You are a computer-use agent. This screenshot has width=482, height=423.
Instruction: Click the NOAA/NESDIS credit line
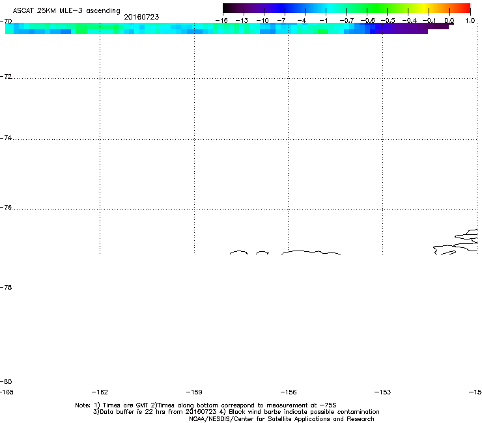281,419
